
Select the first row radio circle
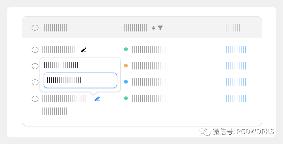[x=35, y=50]
